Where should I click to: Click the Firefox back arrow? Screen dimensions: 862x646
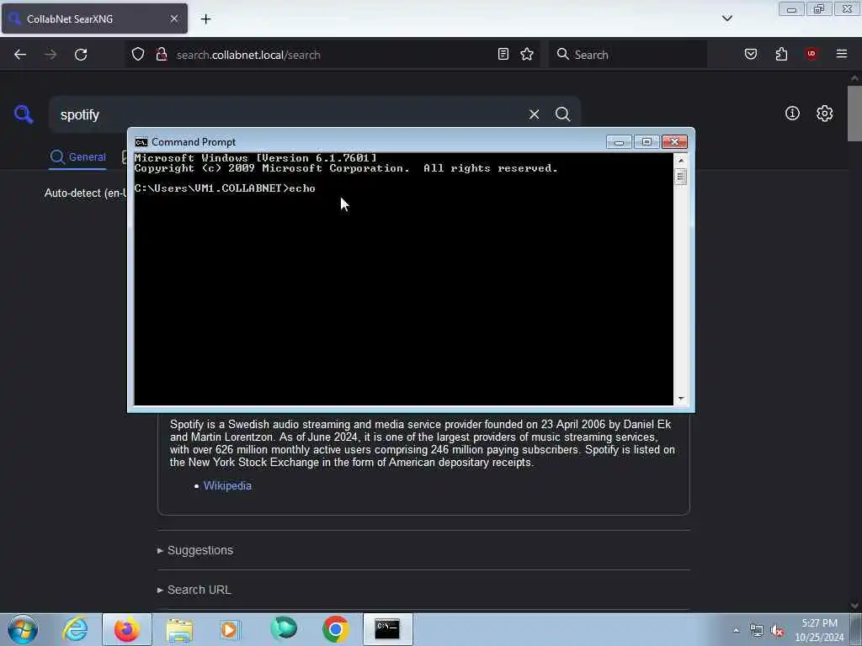point(20,55)
